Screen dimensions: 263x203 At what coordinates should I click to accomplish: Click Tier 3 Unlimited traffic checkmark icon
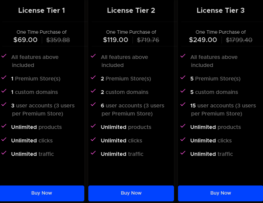pyautogui.click(x=183, y=153)
